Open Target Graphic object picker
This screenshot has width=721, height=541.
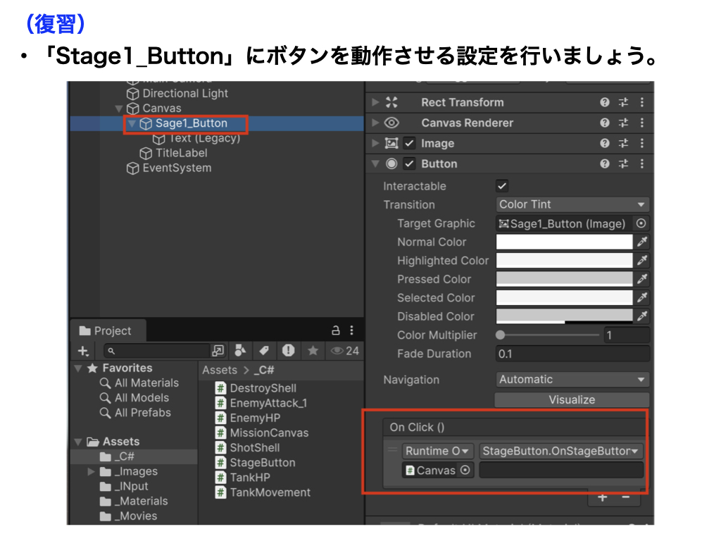(x=641, y=224)
